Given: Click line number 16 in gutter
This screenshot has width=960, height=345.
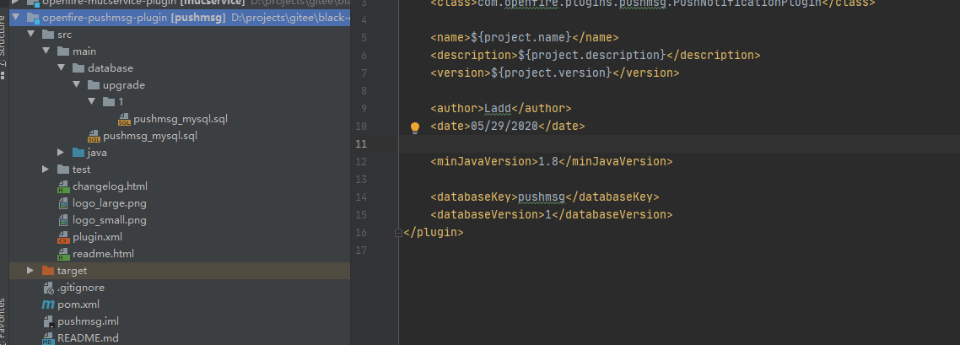Looking at the screenshot, I should coord(360,233).
